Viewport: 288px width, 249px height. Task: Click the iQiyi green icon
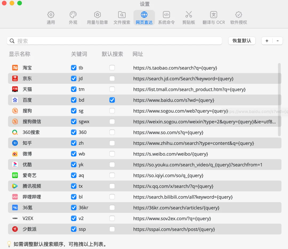[15, 175]
